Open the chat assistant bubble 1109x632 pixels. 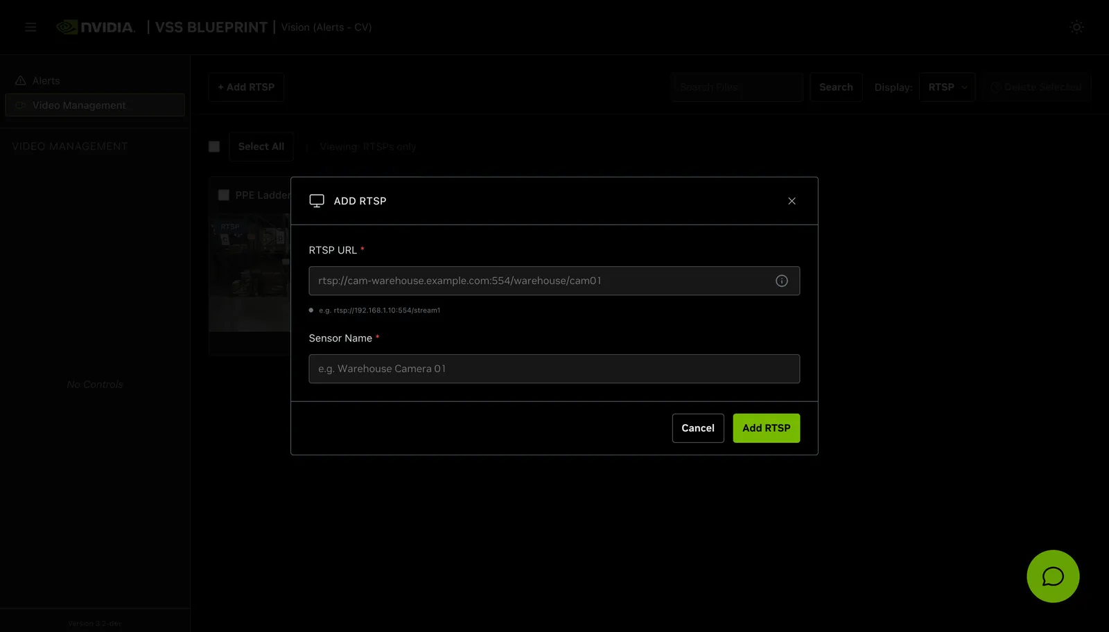tap(1053, 576)
